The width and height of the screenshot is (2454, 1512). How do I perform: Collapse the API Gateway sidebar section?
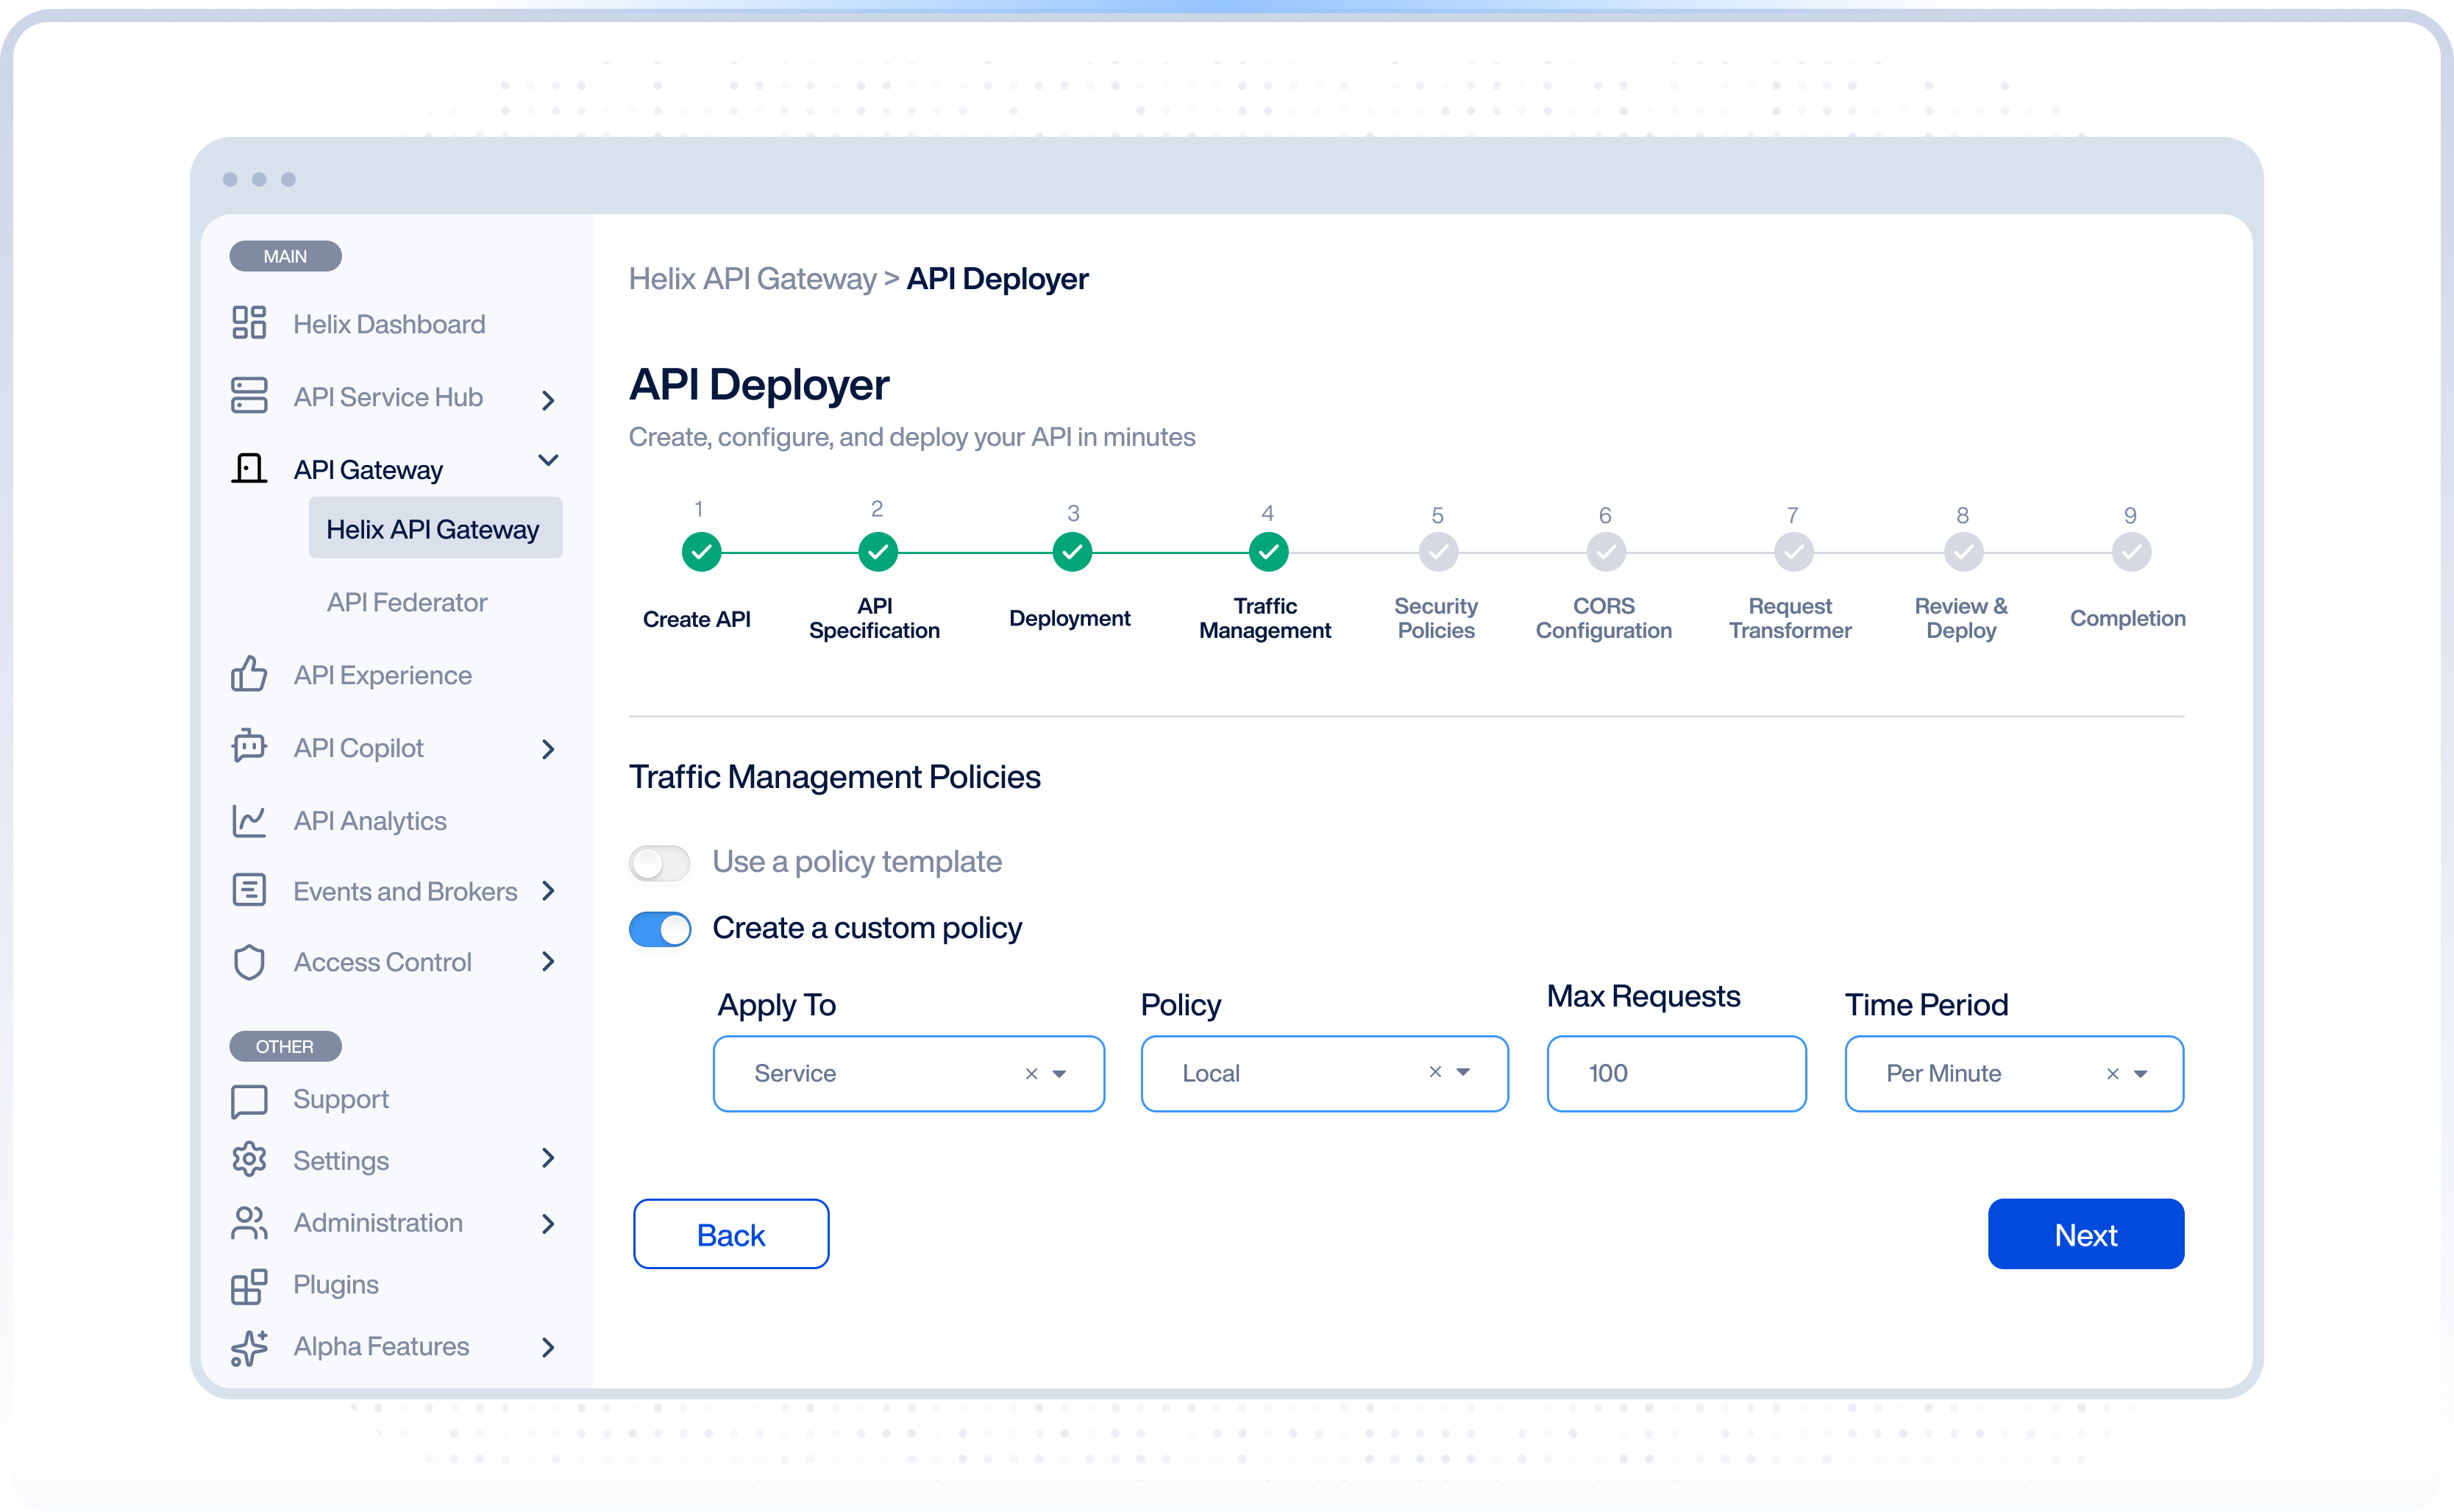[548, 461]
